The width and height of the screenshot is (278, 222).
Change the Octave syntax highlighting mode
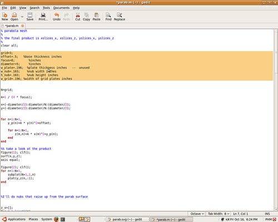(197, 214)
